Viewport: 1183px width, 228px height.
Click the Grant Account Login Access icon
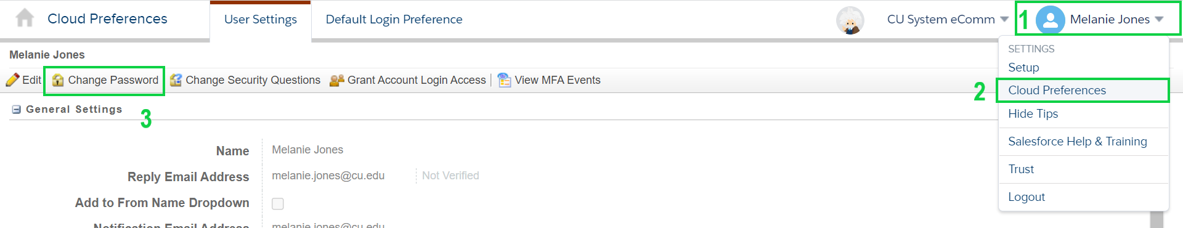(337, 80)
